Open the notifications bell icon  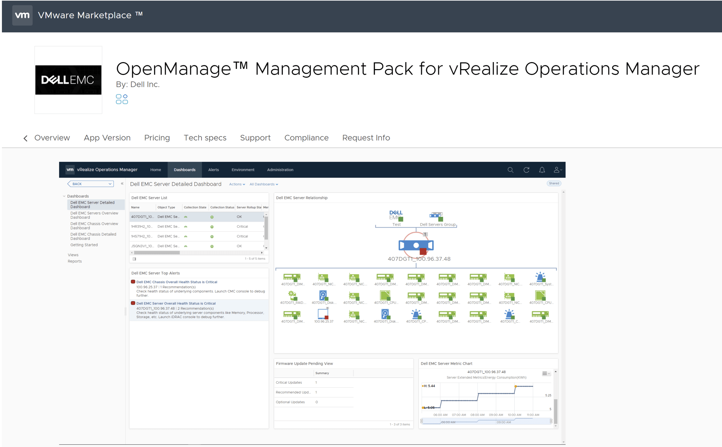tap(542, 170)
